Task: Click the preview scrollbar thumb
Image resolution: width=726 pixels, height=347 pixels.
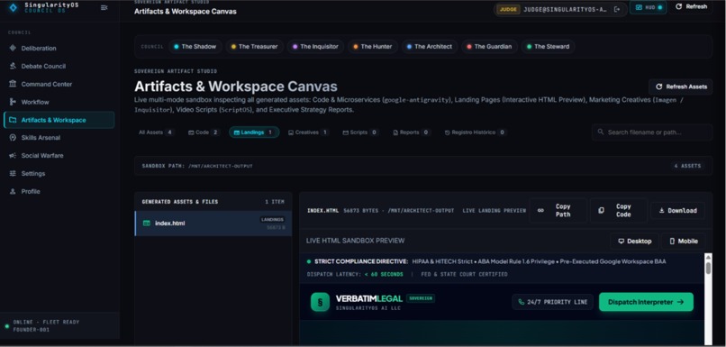Action: coord(708,269)
